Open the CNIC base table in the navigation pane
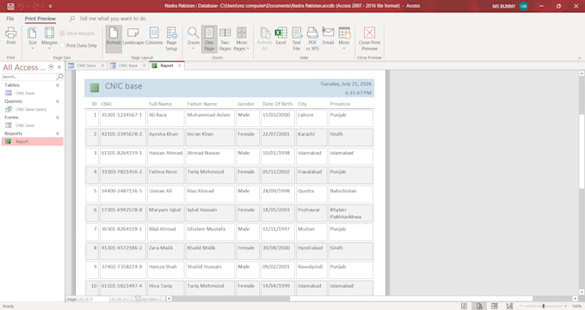This screenshot has width=585, height=310. click(x=25, y=93)
